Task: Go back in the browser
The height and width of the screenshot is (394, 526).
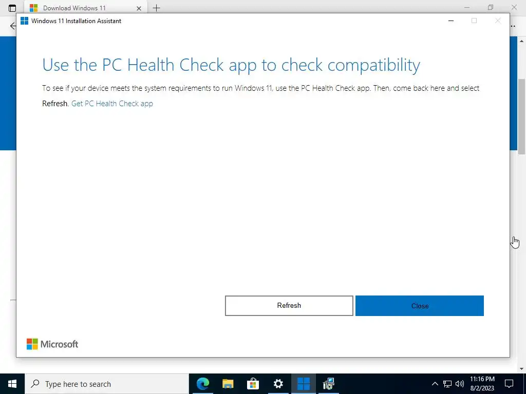Action: click(13, 26)
